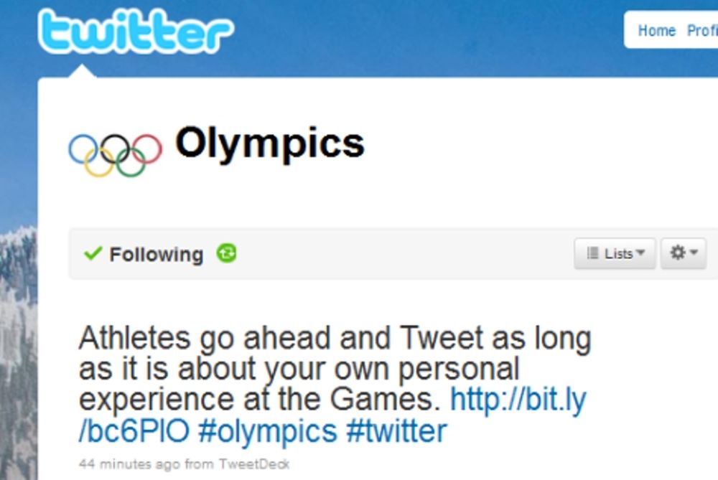Click the Olympics account name heading
Image resolution: width=718 pixels, height=480 pixels.
point(270,143)
